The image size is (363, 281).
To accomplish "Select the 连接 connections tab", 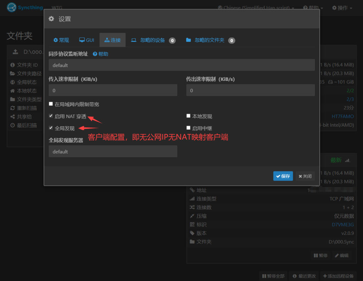I will [112, 40].
